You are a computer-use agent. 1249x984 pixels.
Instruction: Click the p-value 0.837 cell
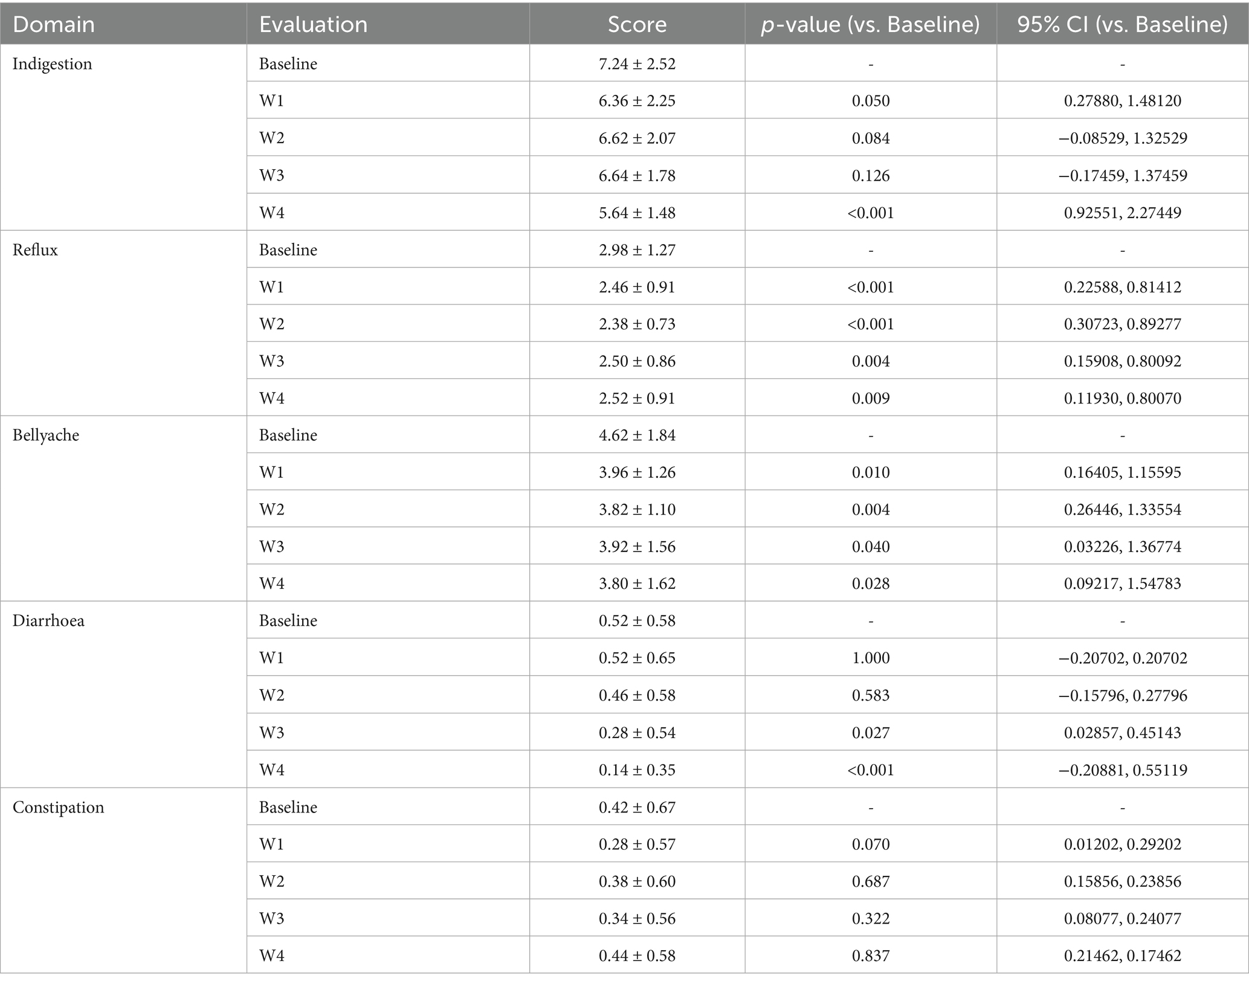870,956
